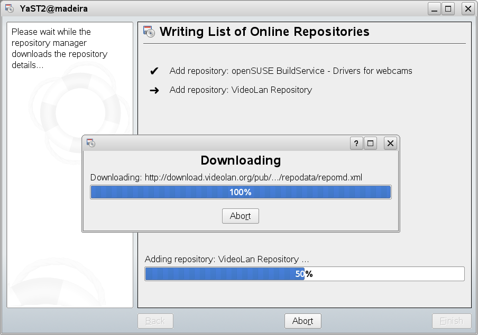Minimize the YaST2 main window
Viewport: 478px width, 335px height.
coord(434,9)
